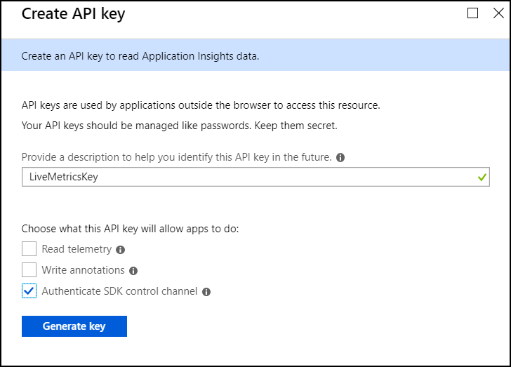The width and height of the screenshot is (511, 367).
Task: Click the Read telemetry label text
Action: [x=77, y=249]
